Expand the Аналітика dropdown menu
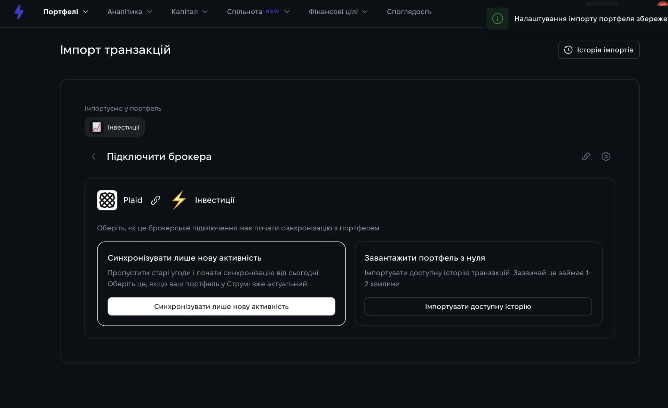Screen dimensions: 668x408 point(130,12)
